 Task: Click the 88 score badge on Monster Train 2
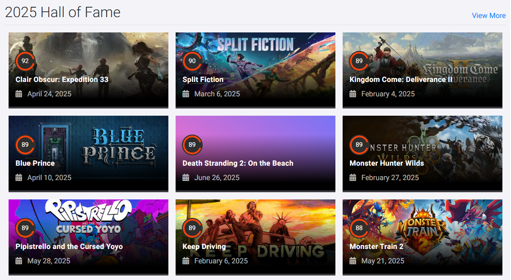359,228
